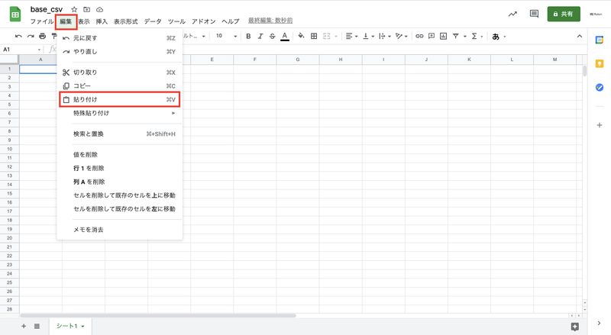Open the 挿入 menu
The image size is (611, 335).
[102, 21]
